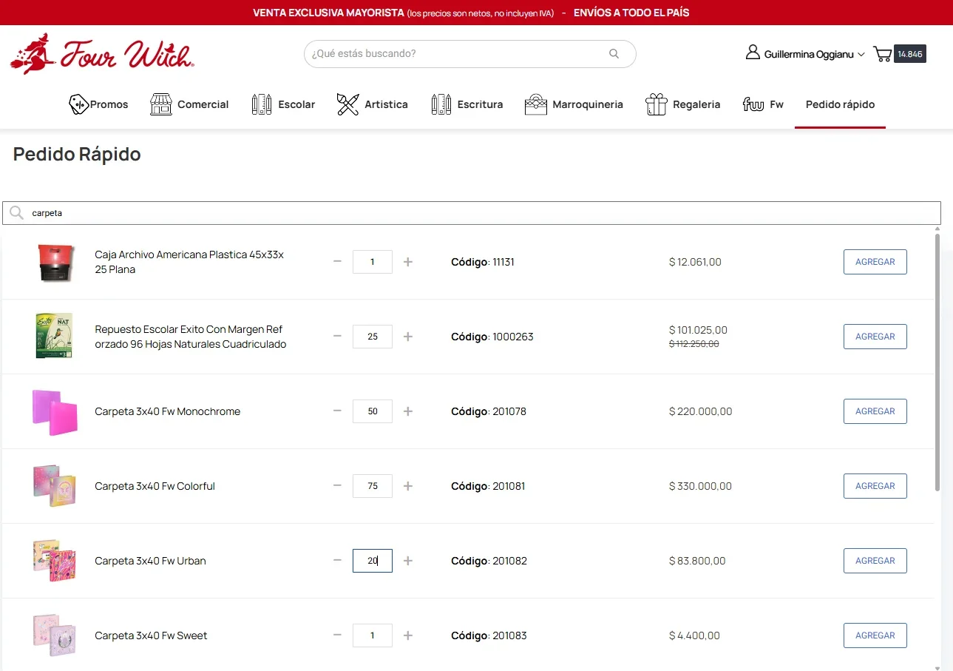Decrease quantity for Carpeta 3x40 Fw Monochrome
Screen dimensions: 953x671
click(337, 411)
